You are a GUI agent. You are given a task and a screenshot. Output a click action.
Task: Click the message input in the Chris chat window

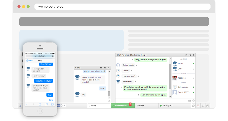click(x=91, y=101)
